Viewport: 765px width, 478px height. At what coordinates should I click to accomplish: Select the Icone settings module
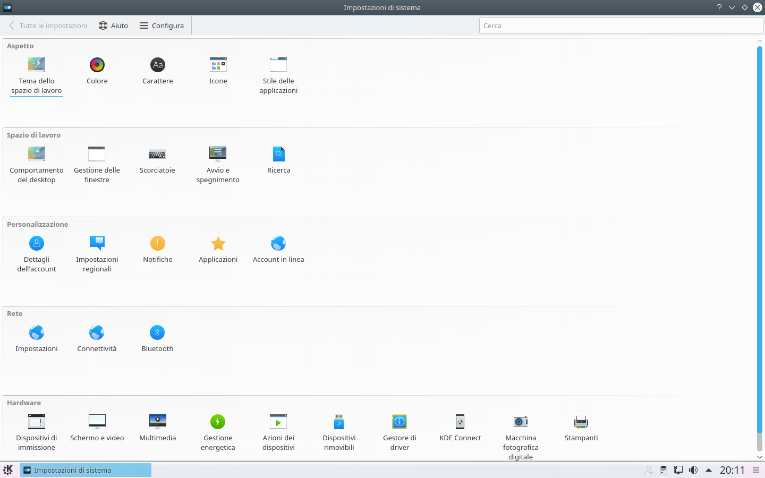pos(218,65)
